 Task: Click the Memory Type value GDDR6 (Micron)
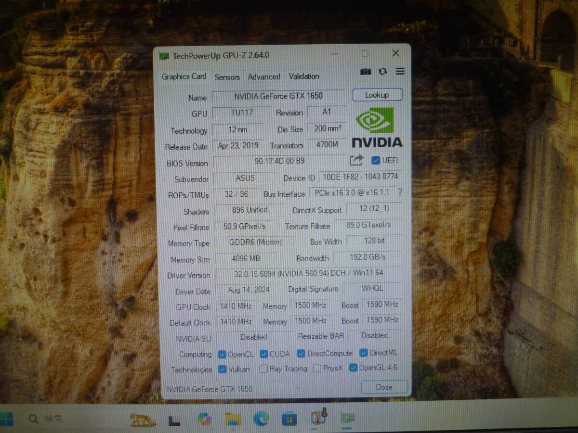click(255, 242)
